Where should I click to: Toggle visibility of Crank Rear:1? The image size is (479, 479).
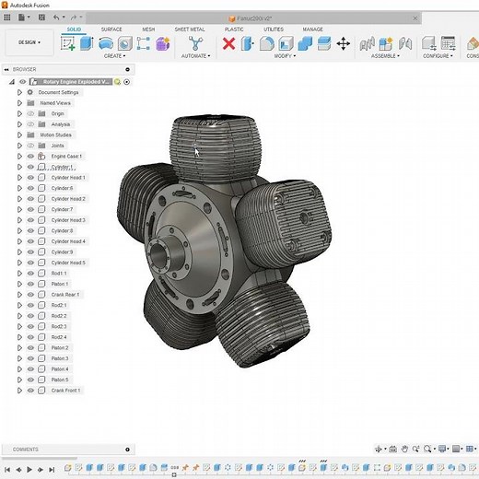[x=30, y=295]
